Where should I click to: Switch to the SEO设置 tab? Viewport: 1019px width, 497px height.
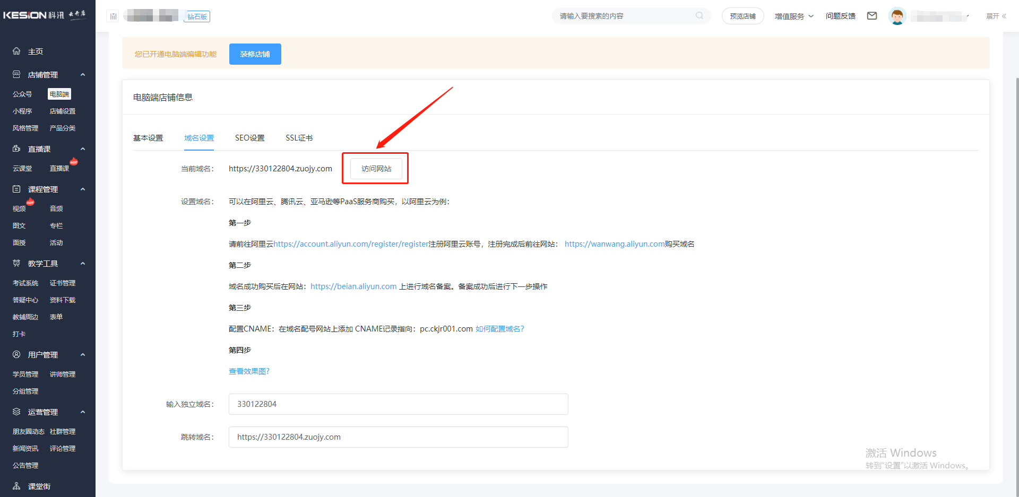pos(249,137)
